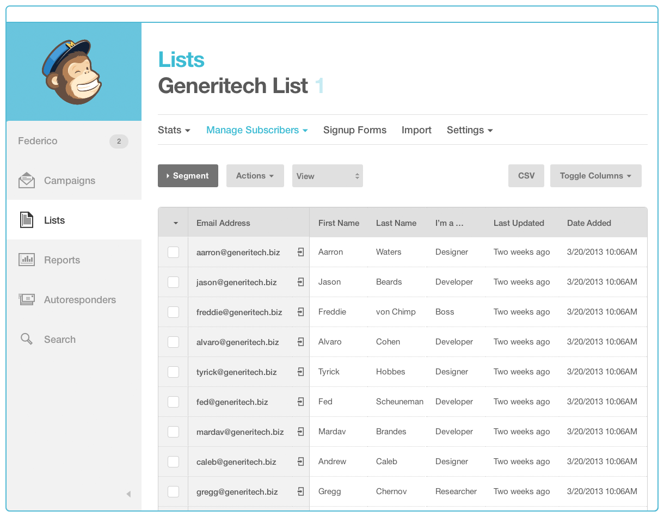Export list with the CSV button
Viewport: 664px width, 517px height.
point(526,176)
